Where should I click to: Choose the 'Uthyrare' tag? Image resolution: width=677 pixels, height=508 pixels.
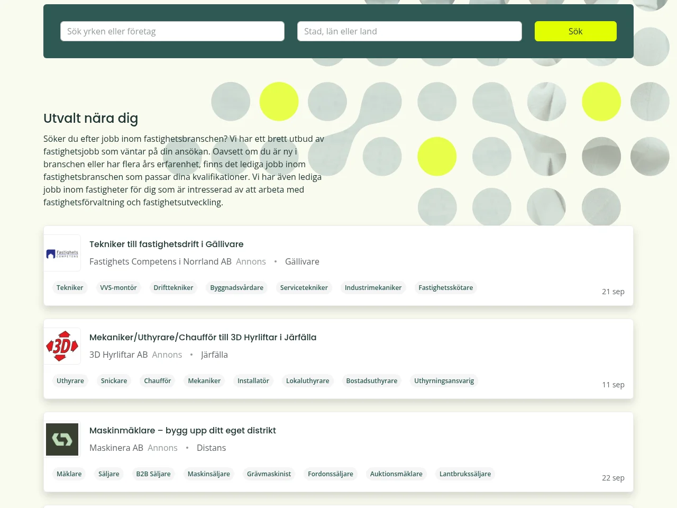coord(70,381)
